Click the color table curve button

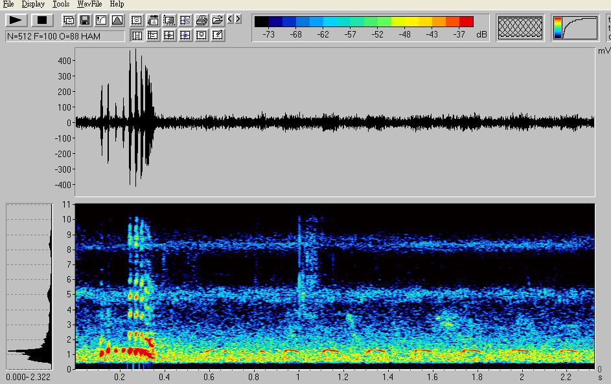coord(575,28)
